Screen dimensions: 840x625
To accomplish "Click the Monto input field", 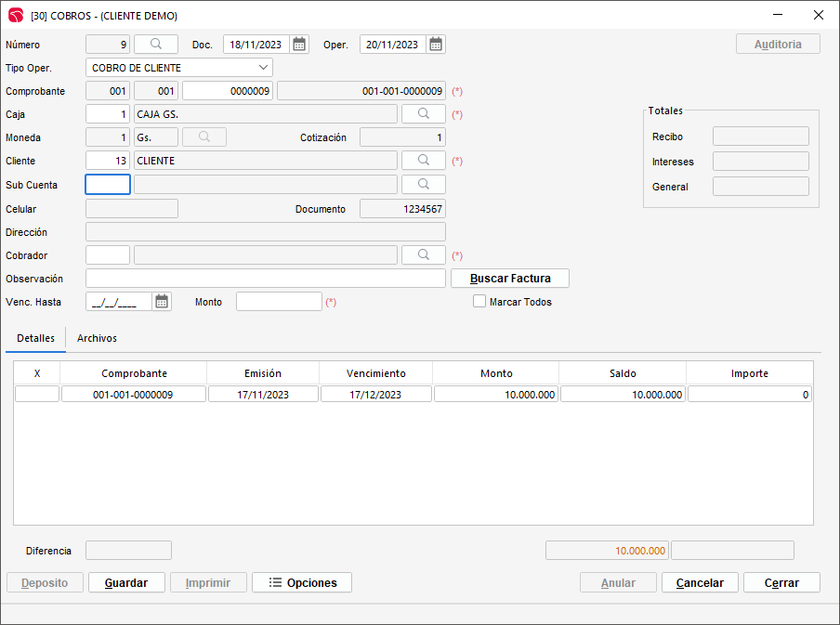I will click(x=278, y=302).
